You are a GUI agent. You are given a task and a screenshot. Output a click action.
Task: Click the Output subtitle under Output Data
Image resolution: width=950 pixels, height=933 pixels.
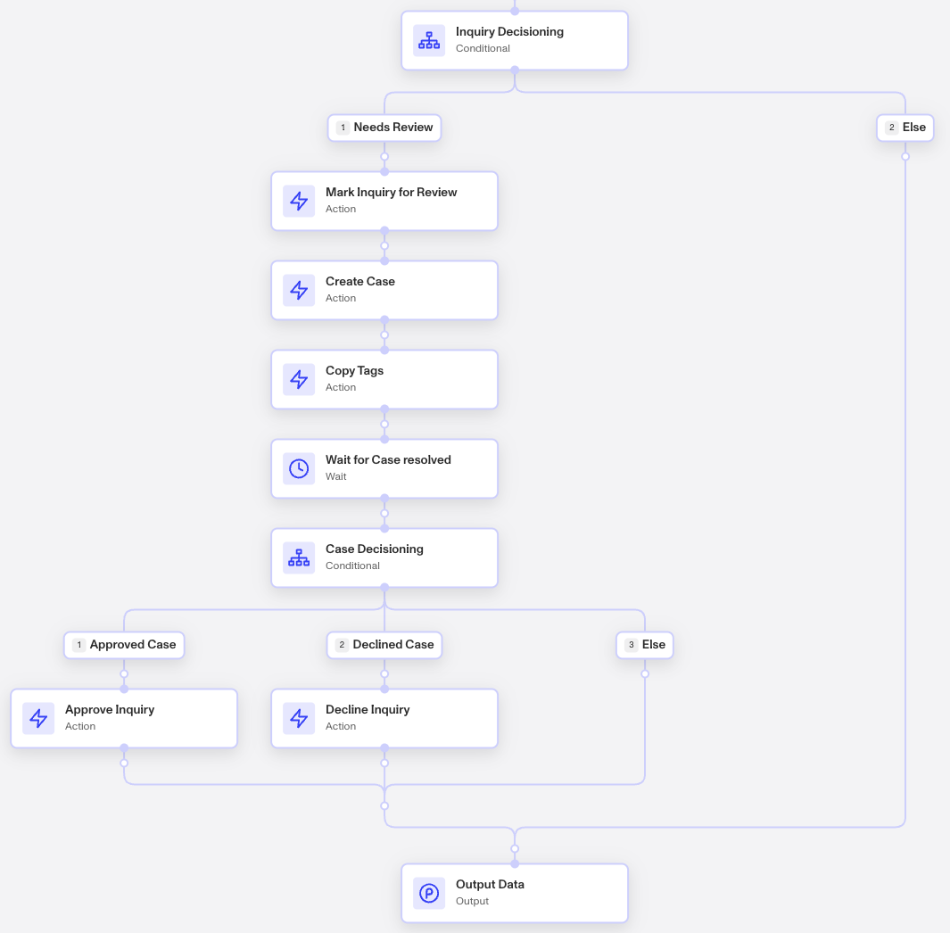pos(472,901)
